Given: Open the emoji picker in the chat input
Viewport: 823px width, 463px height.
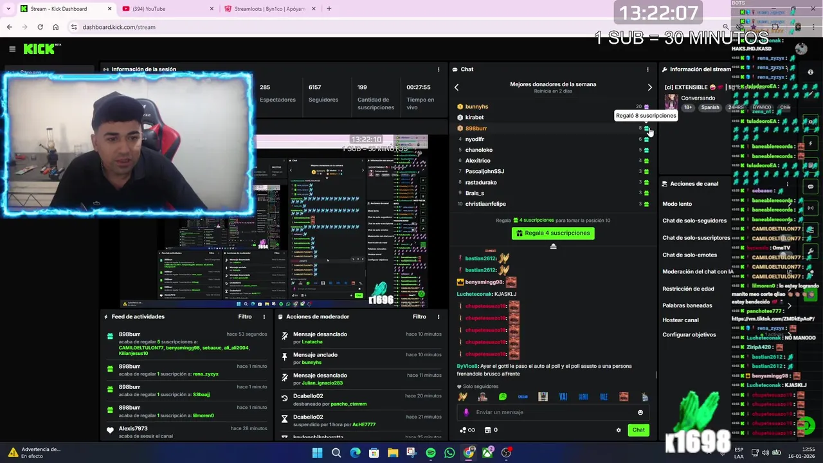Looking at the screenshot, I should [x=640, y=412].
